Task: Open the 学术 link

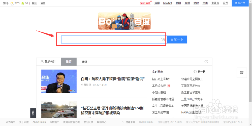Action: pos(205,3)
